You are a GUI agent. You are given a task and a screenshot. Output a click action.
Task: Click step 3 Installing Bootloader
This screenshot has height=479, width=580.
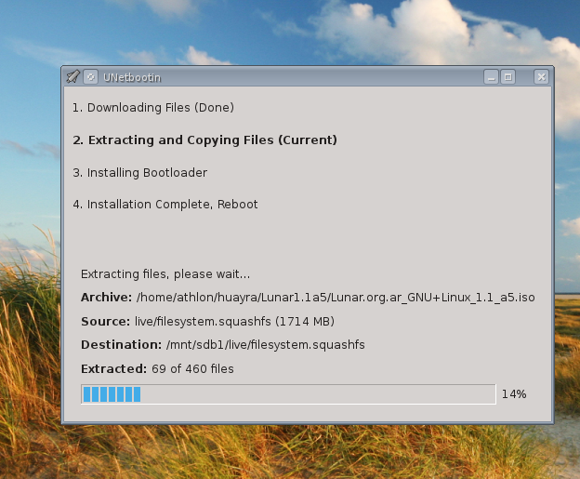point(139,173)
